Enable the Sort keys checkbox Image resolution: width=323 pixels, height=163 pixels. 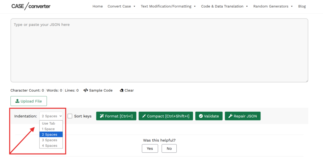(70, 116)
